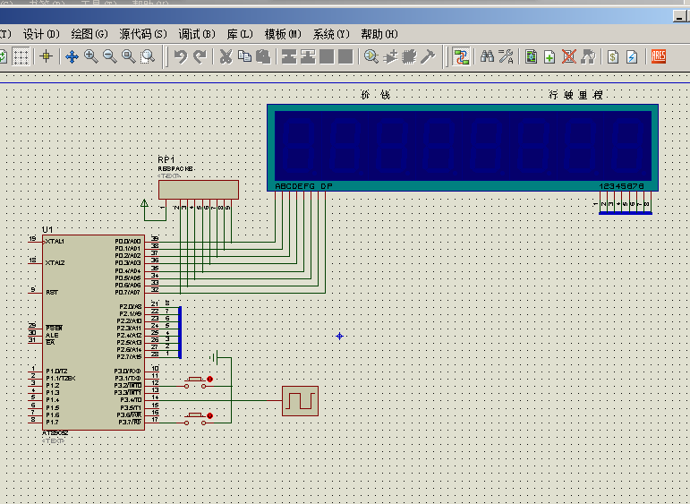Zoom to view entire sheet

pyautogui.click(x=129, y=56)
